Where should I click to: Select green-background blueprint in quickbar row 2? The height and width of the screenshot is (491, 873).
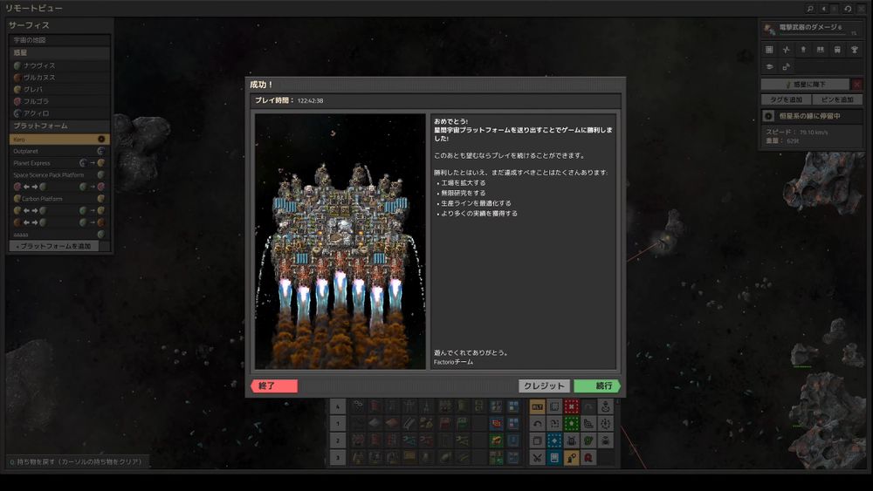click(x=496, y=441)
